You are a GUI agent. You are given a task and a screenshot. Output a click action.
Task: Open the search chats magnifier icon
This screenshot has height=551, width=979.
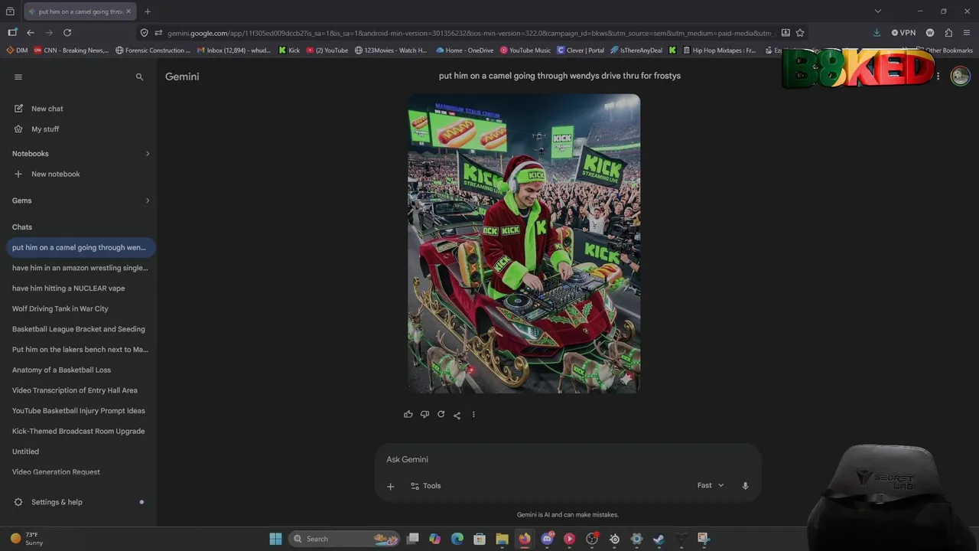(139, 77)
